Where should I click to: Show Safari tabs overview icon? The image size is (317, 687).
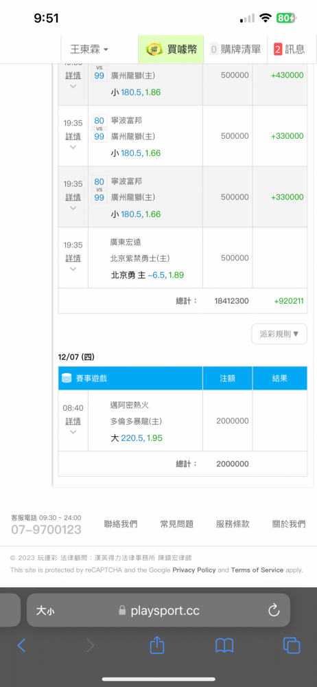point(292,645)
